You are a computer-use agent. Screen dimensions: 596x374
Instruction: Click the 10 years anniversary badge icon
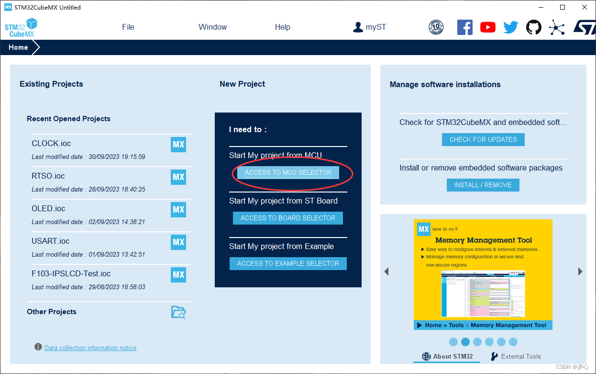(x=436, y=27)
